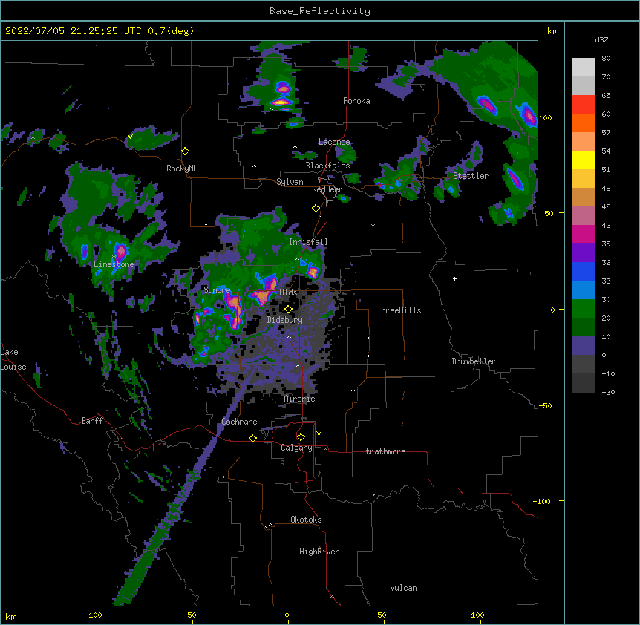Click the Ponoka city label
640x625 pixels.
(x=356, y=101)
